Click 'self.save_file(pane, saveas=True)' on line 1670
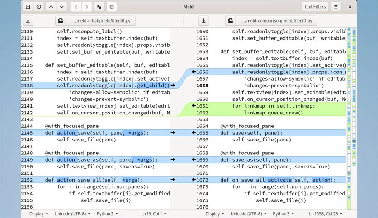This screenshot has height=218, width=378. coord(281,167)
